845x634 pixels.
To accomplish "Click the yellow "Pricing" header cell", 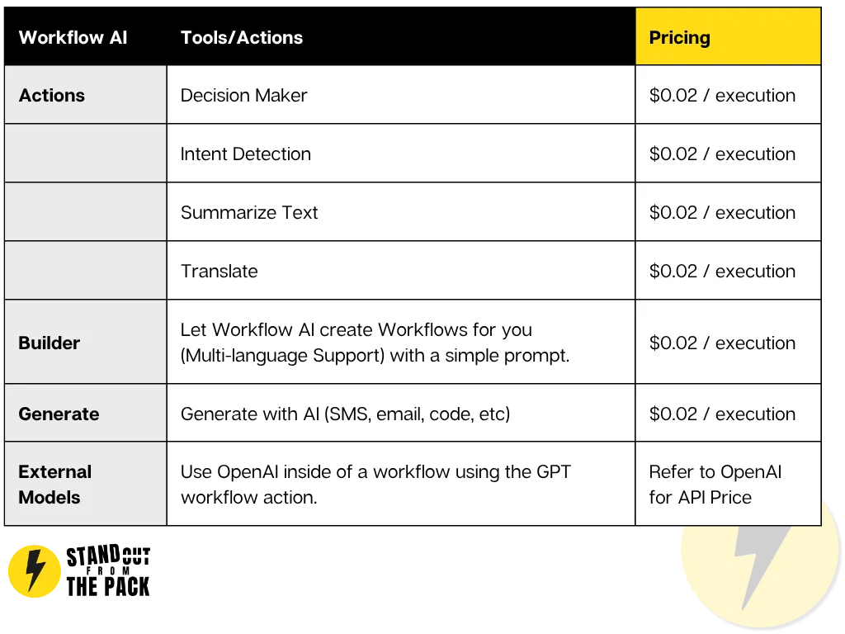I will pos(728,37).
